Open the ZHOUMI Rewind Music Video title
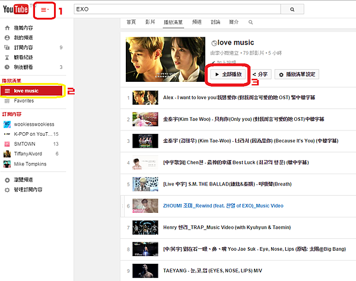 [x=223, y=206]
